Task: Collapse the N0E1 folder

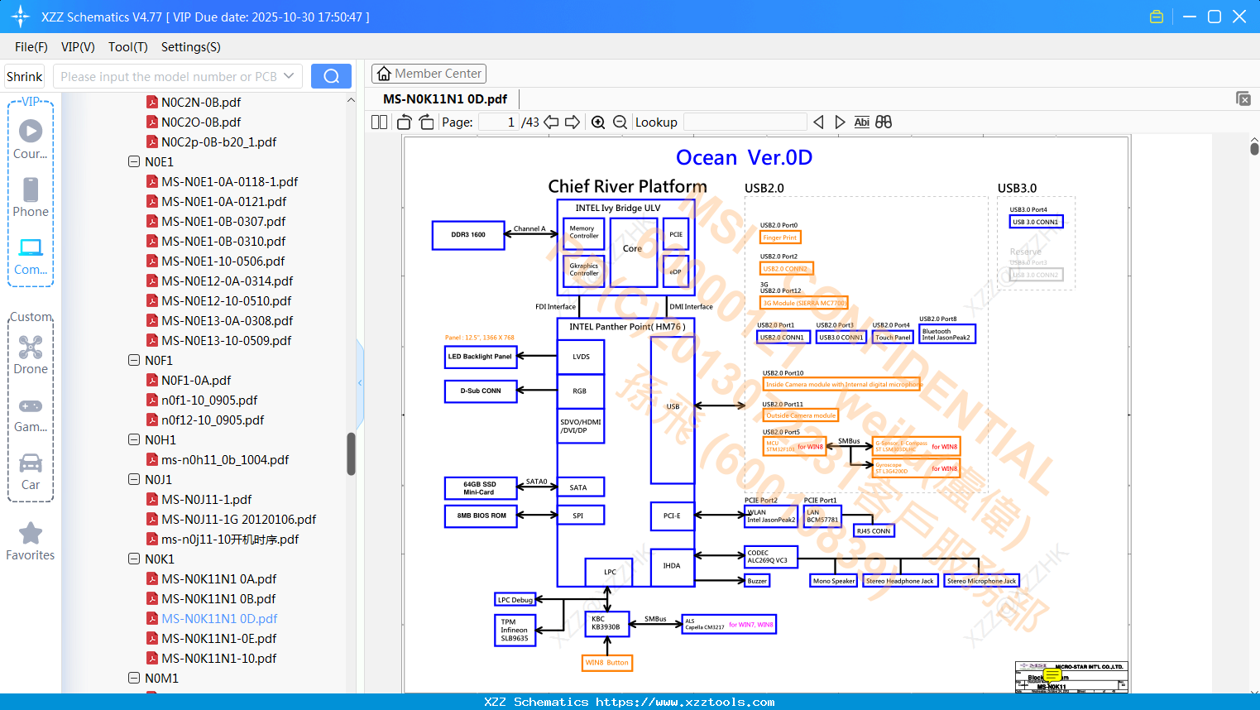Action: tap(134, 162)
